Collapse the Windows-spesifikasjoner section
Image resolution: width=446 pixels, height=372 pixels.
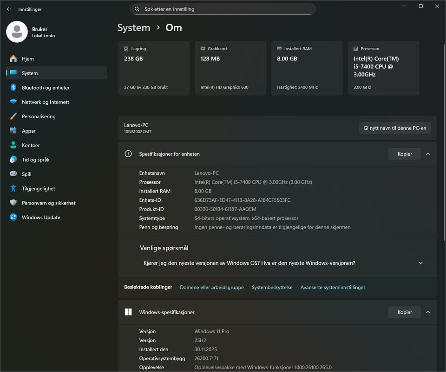(428, 312)
